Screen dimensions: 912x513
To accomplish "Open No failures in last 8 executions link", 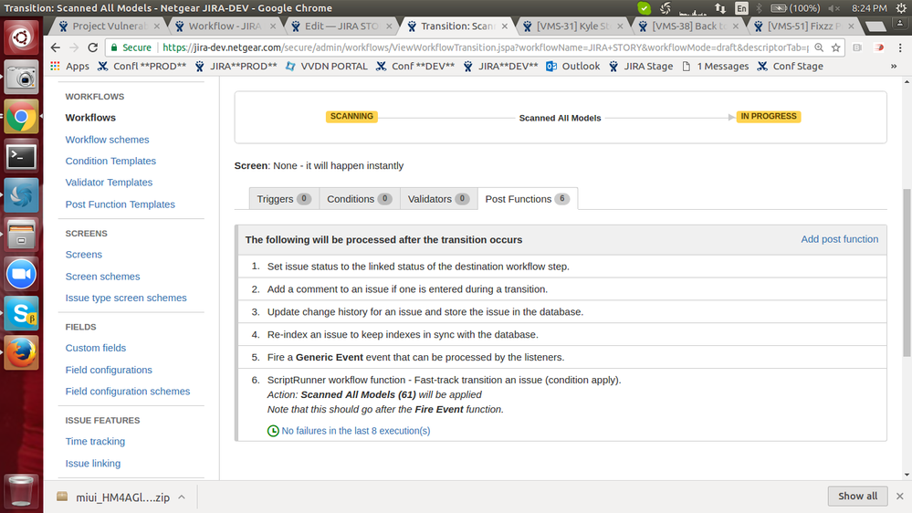I will (x=355, y=431).
